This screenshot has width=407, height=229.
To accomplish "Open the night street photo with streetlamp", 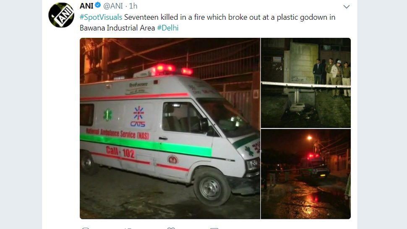I will [x=306, y=174].
